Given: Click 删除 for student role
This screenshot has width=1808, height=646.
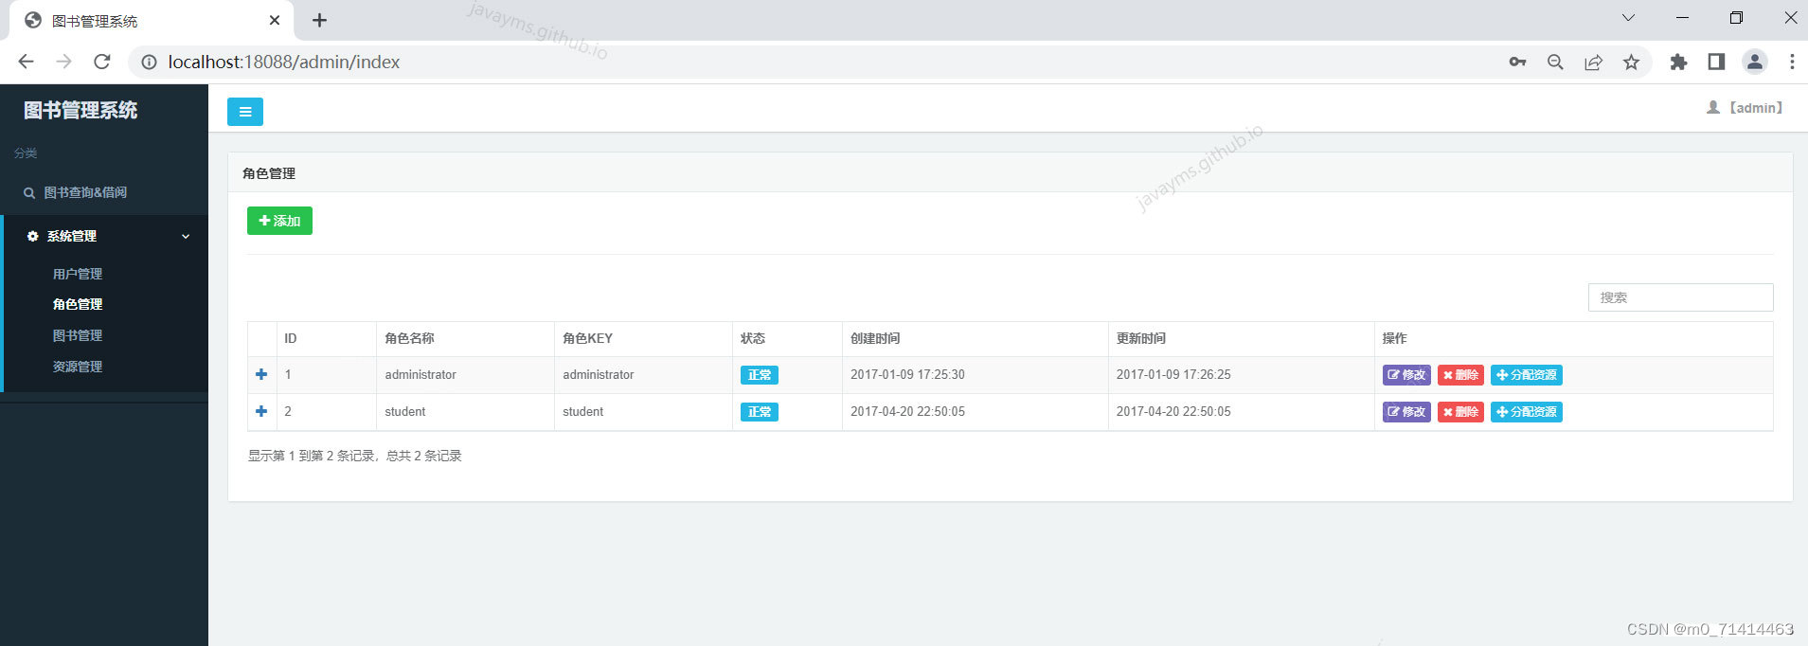Looking at the screenshot, I should [x=1460, y=412].
